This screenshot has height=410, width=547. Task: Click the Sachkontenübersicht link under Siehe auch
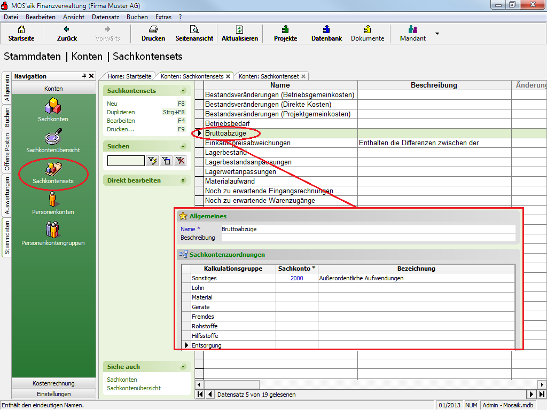[x=134, y=388]
